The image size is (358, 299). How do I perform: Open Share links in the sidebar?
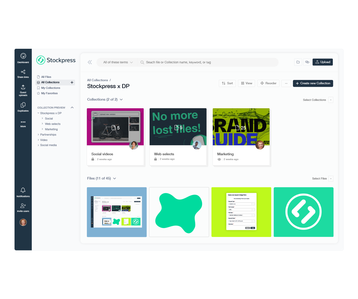[23, 74]
